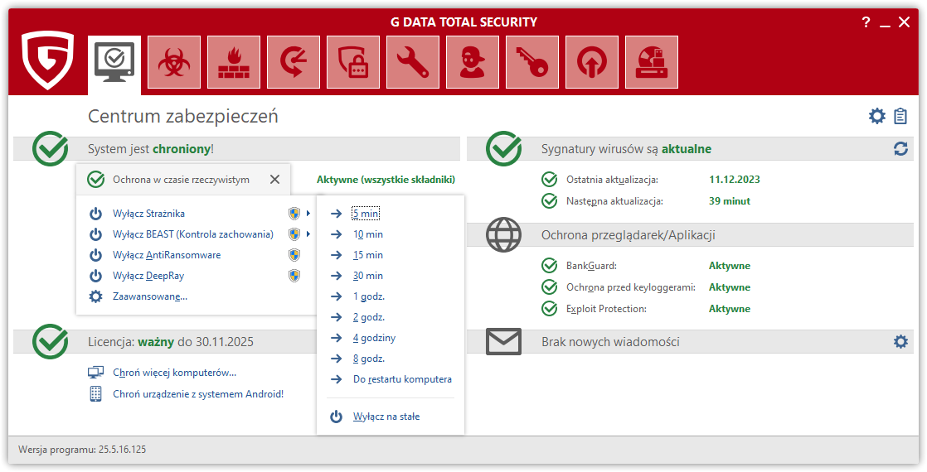Click the BankGuard label
This screenshot has width=927, height=472.
tap(591, 266)
